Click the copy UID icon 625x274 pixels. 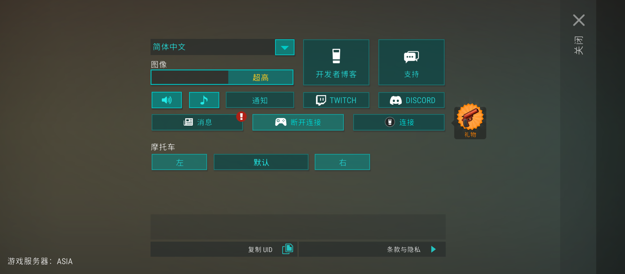pos(288,249)
